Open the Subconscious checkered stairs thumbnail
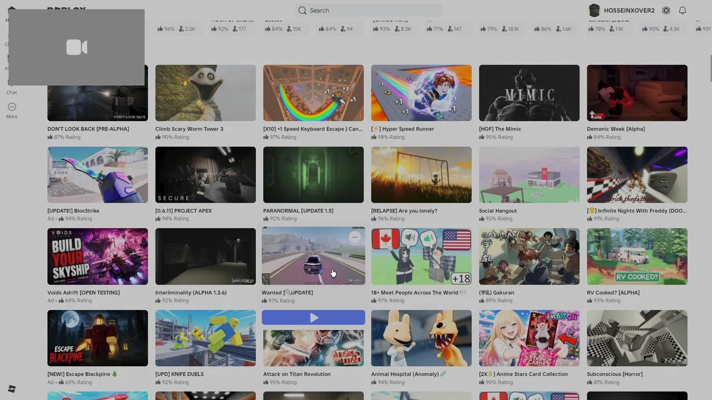712x400 pixels. pos(637,338)
